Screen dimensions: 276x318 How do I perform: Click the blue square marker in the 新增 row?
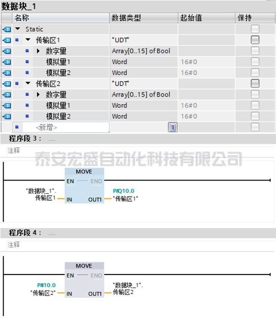coord(17,127)
